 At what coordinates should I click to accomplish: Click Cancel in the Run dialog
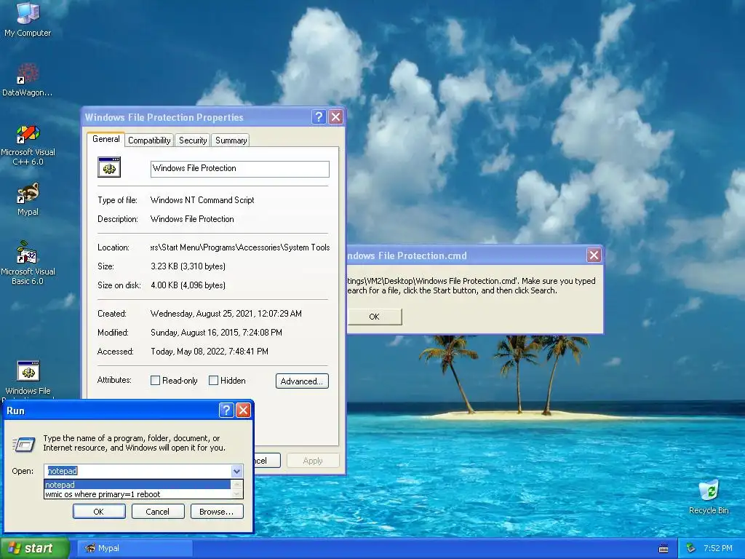coord(157,512)
